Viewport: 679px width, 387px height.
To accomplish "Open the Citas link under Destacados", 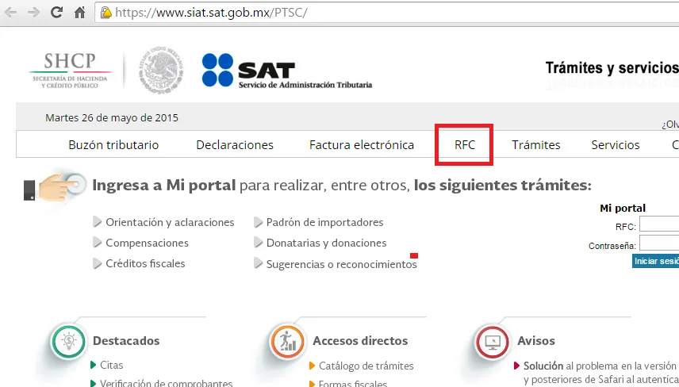I will (x=111, y=365).
